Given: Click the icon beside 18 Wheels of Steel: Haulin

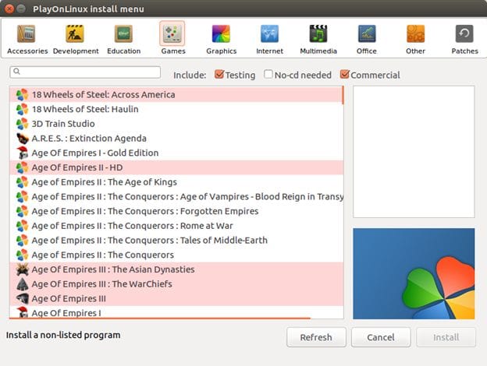Looking at the screenshot, I should 22,109.
